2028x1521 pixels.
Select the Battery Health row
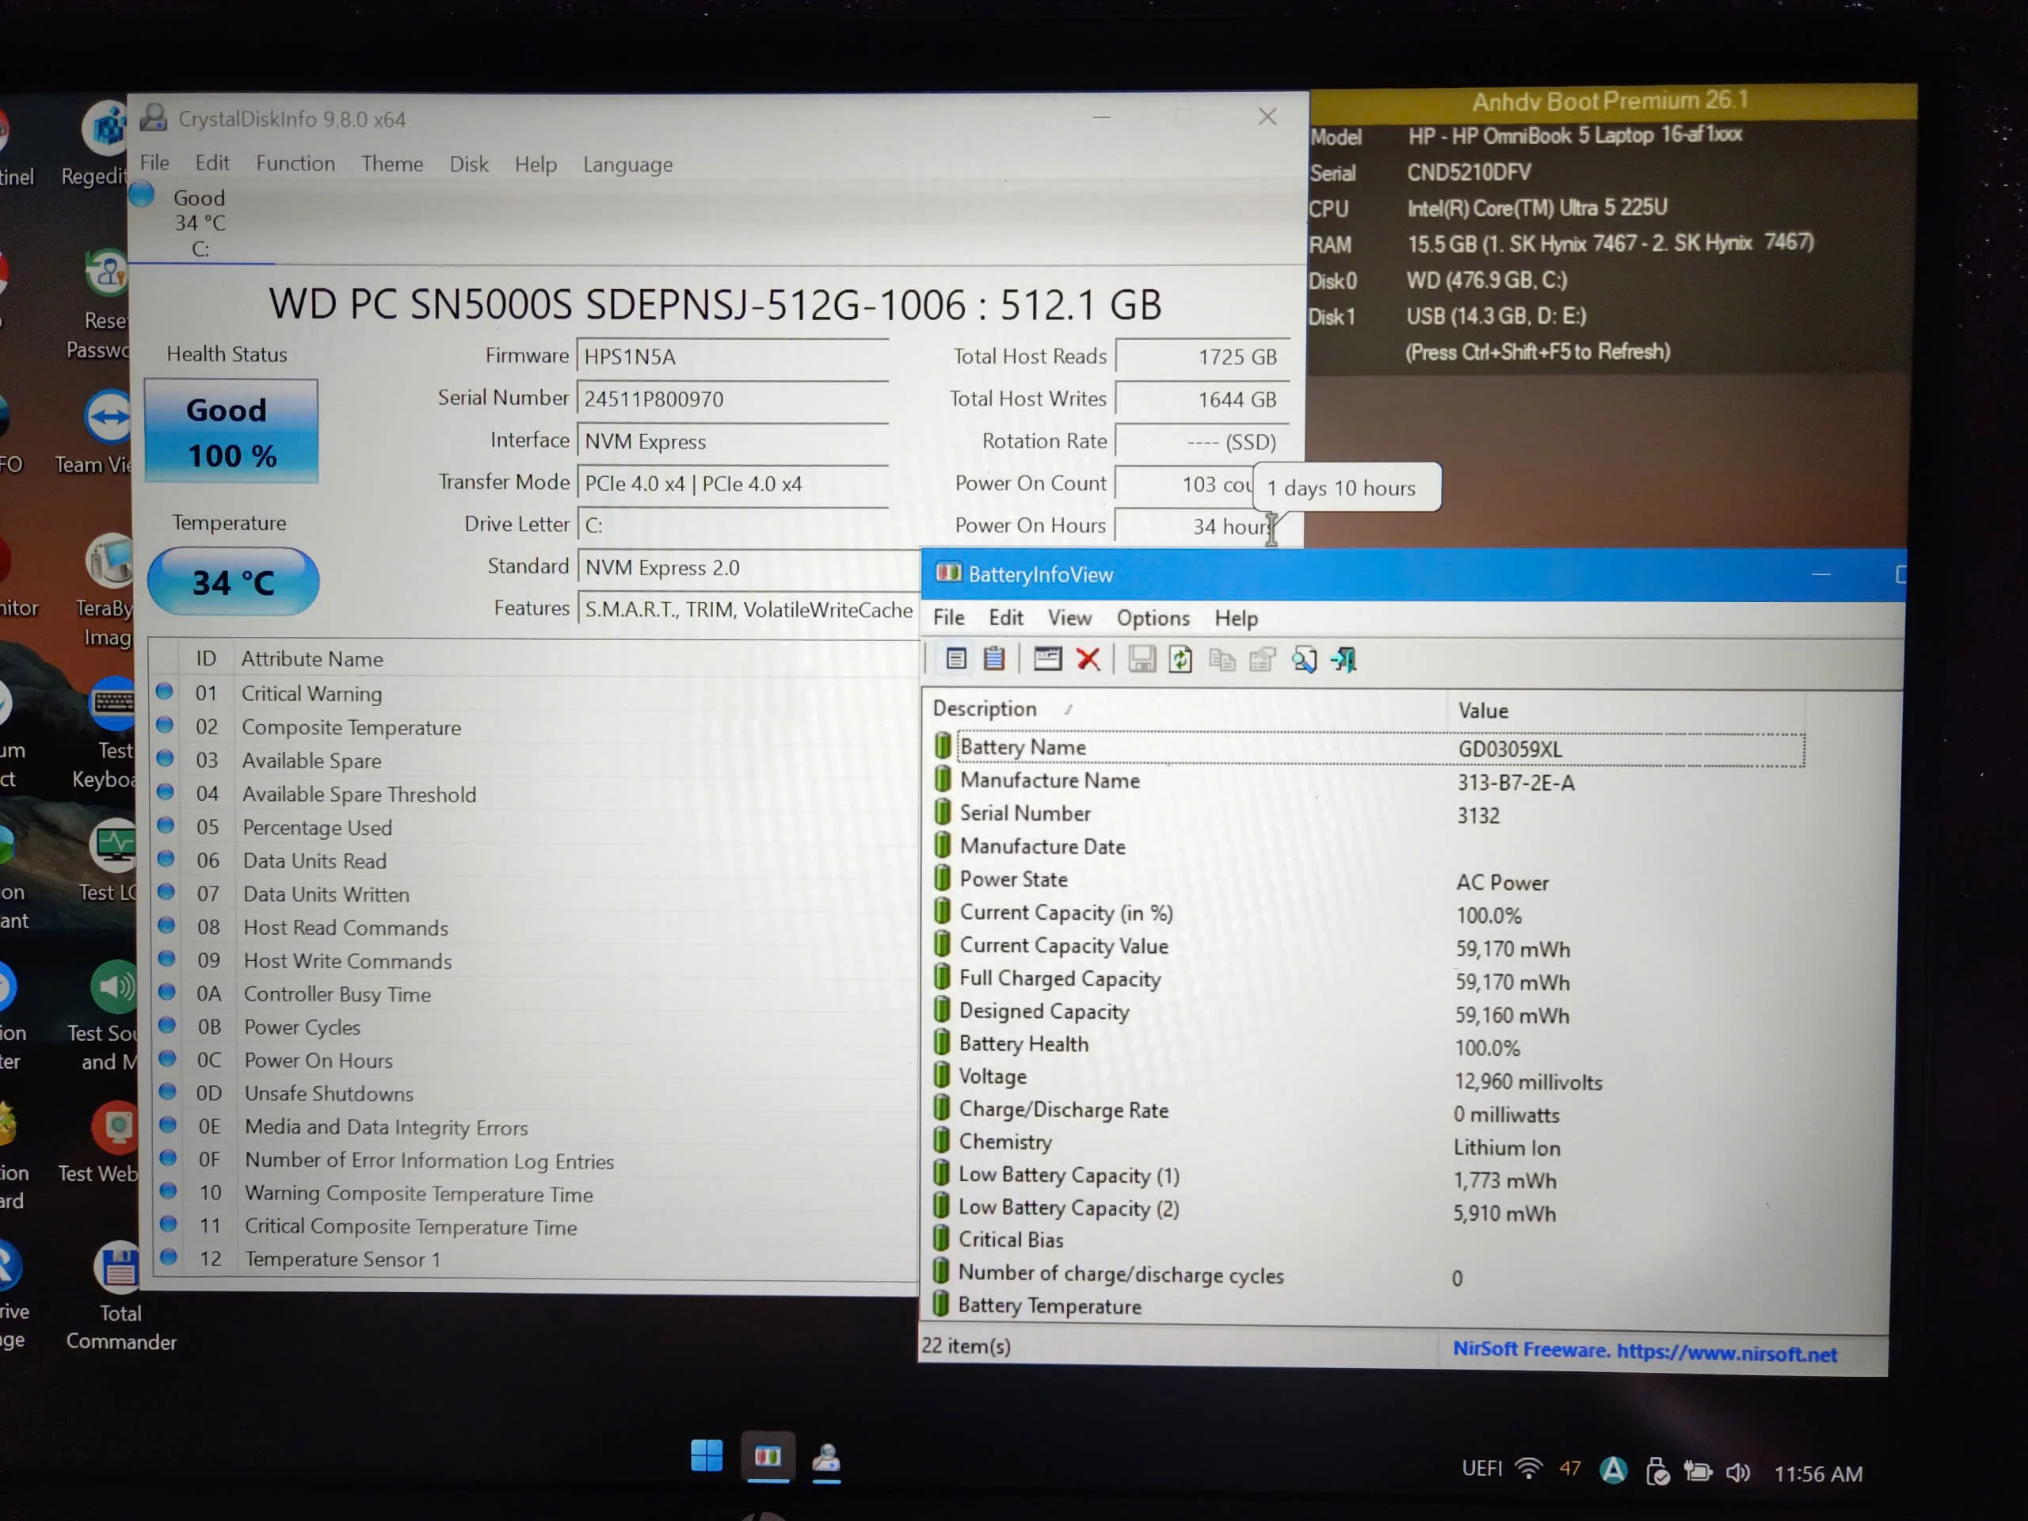1368,1045
